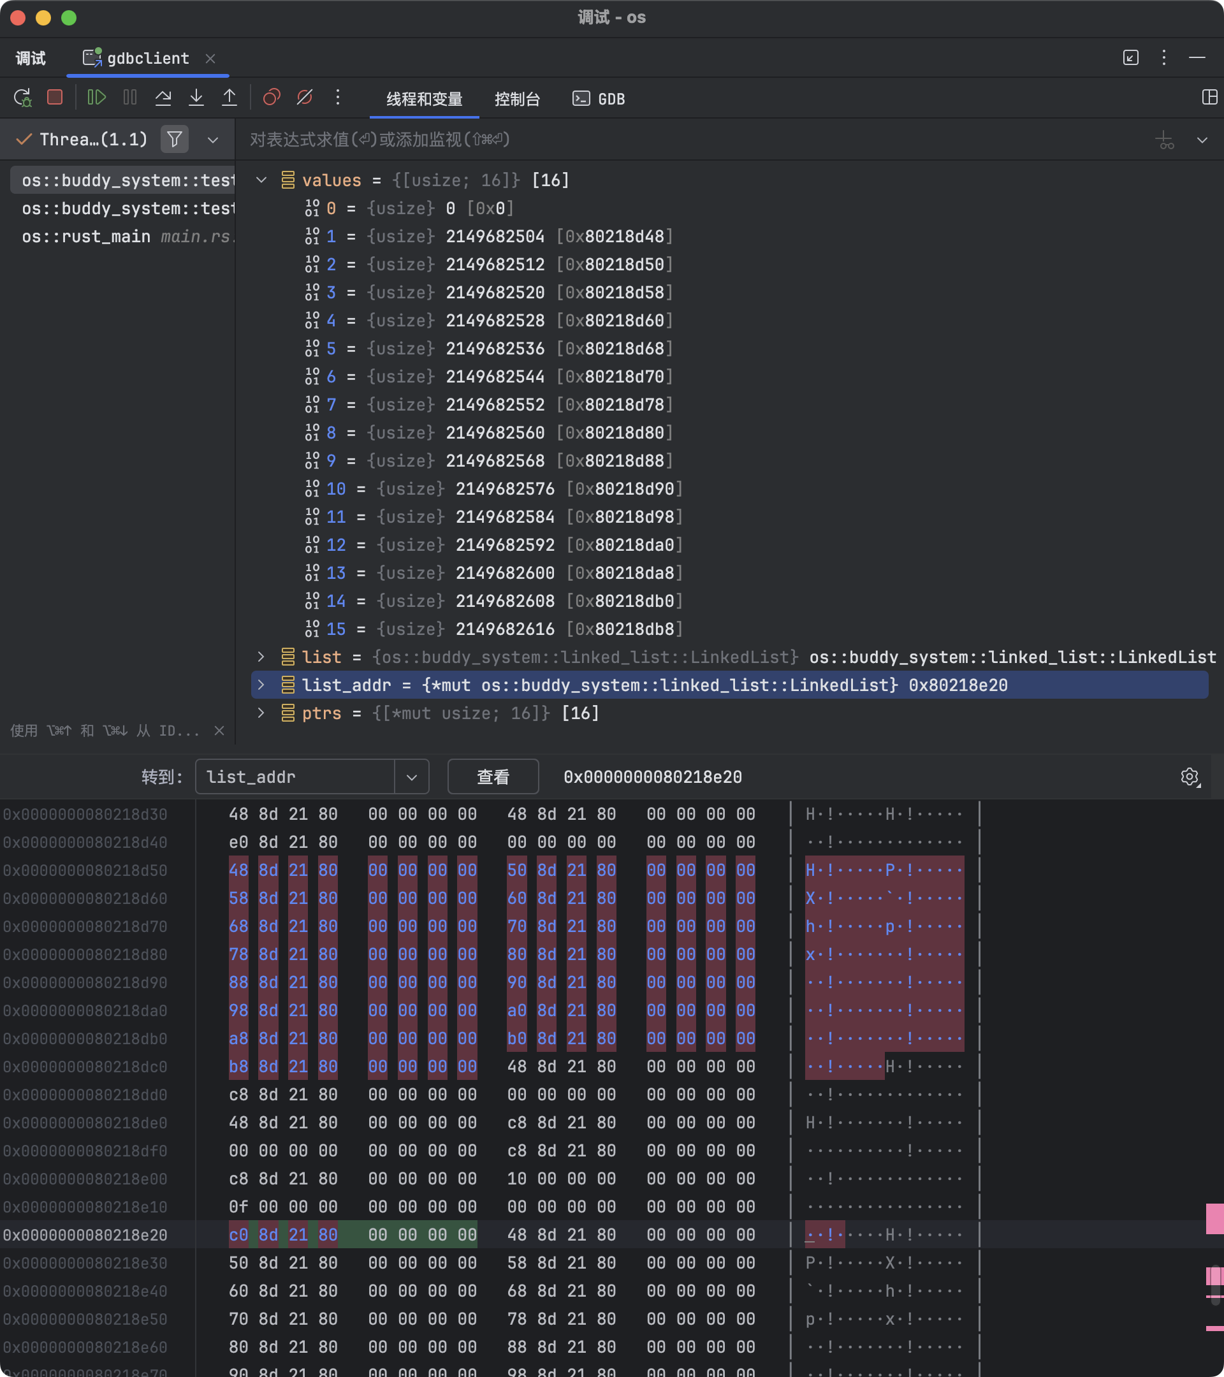Expand the list_addr variable
This screenshot has width=1224, height=1377.
tap(261, 685)
